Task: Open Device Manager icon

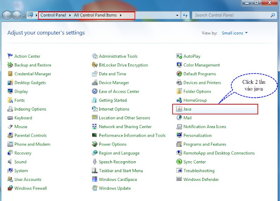Action: tap(94, 83)
